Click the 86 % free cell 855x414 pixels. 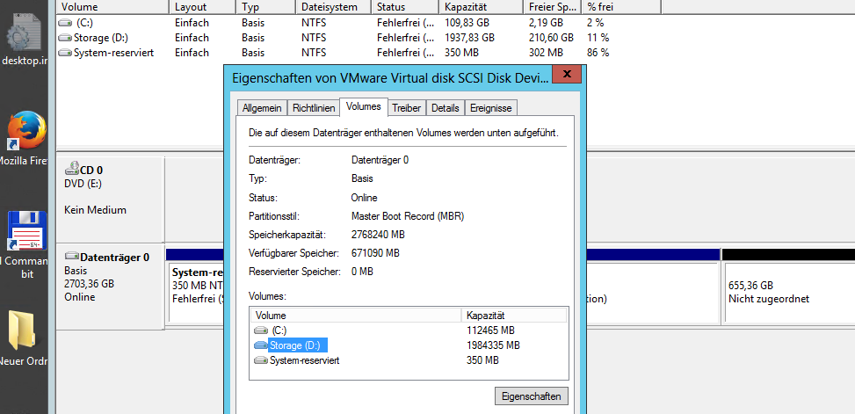click(598, 53)
